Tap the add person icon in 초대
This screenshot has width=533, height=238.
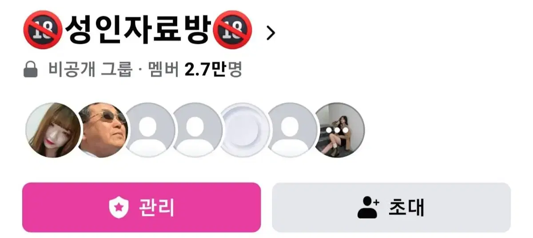(x=368, y=207)
